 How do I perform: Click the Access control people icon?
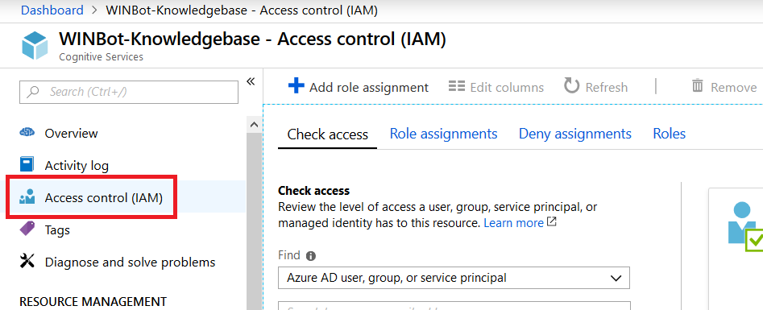click(27, 197)
